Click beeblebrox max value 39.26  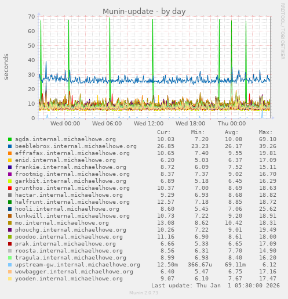pos(268,146)
